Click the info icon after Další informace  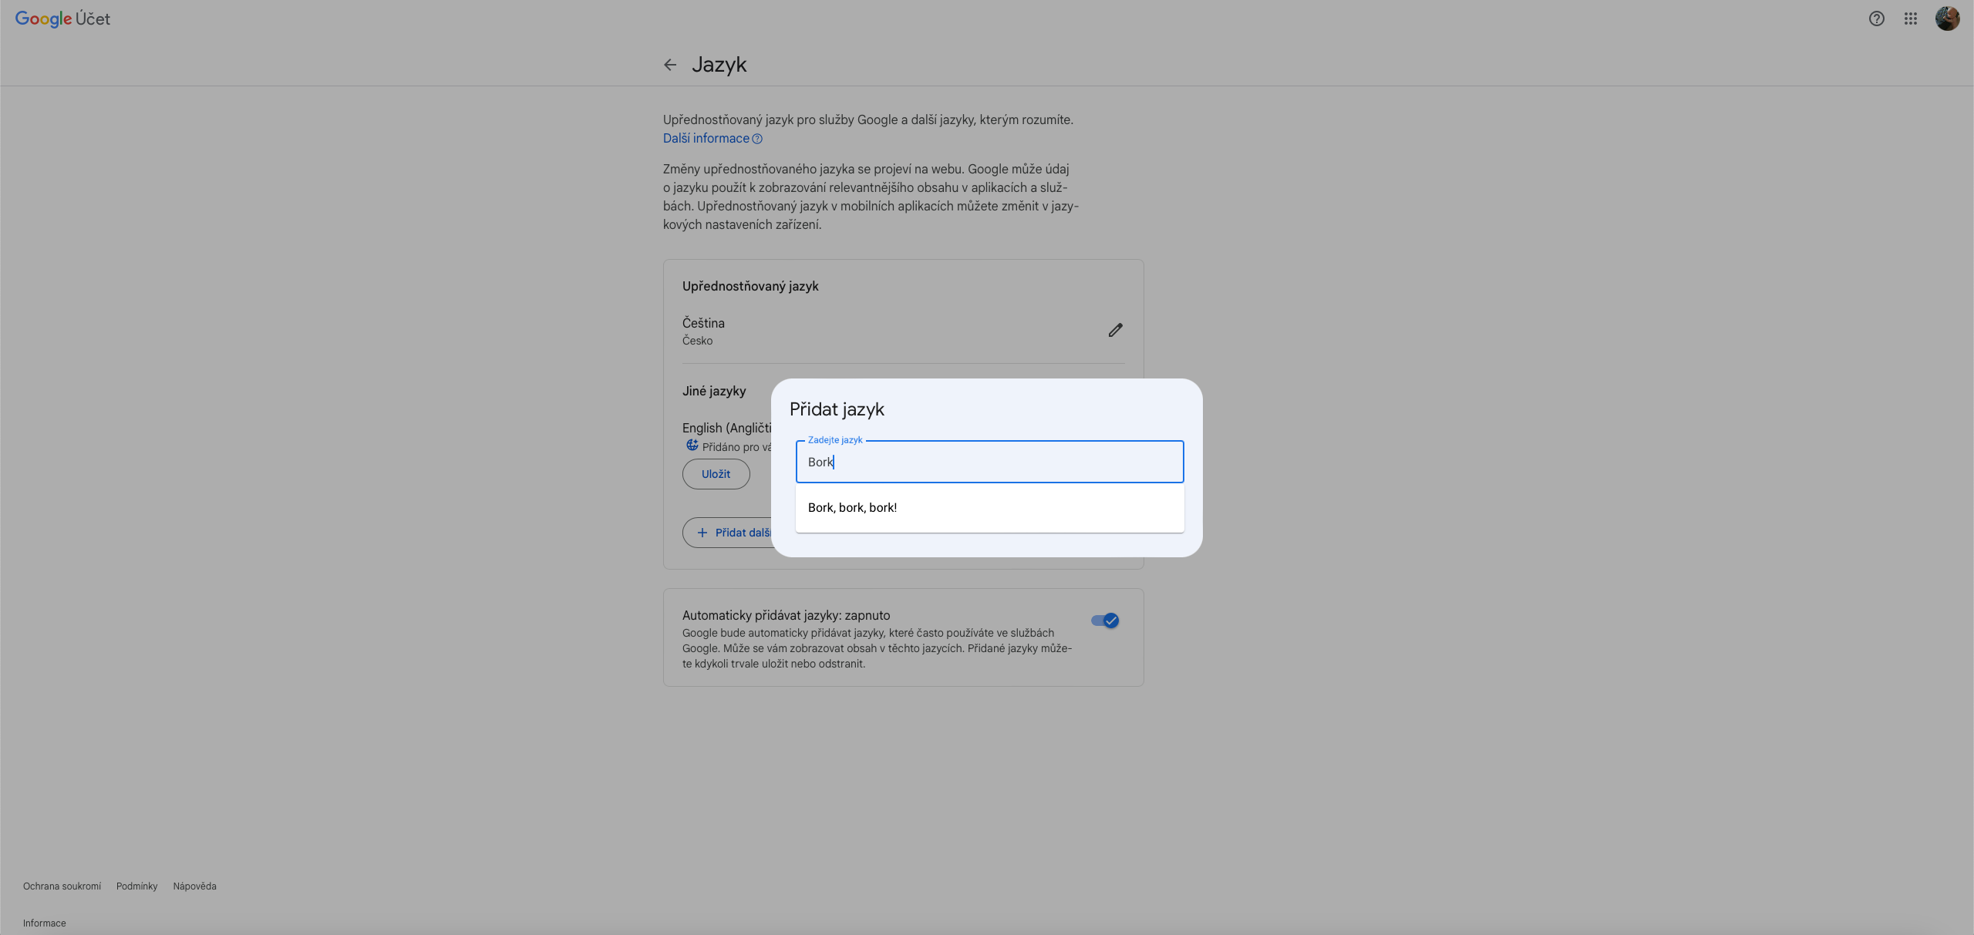tap(757, 139)
